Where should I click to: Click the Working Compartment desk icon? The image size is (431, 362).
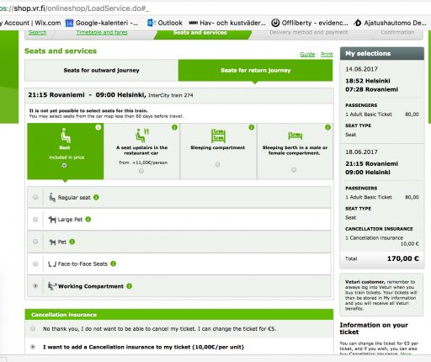coord(52,286)
